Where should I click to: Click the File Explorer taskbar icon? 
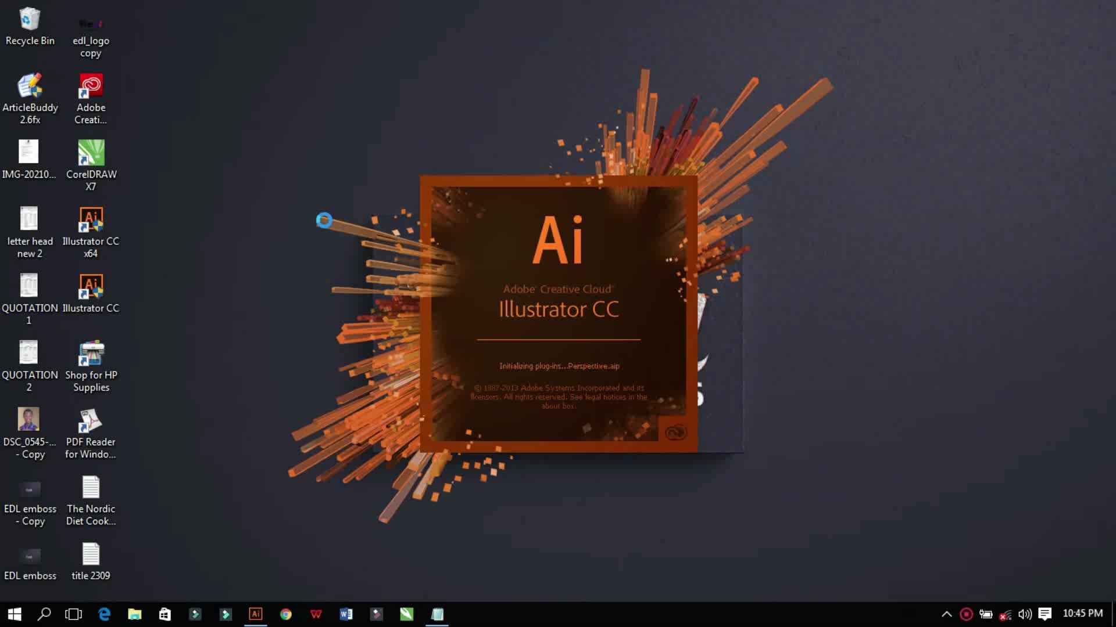tap(134, 614)
